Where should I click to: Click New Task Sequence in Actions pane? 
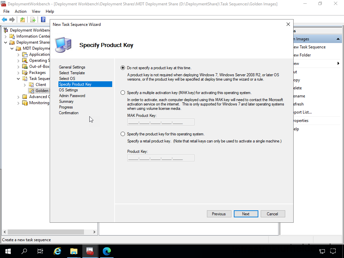[309, 47]
